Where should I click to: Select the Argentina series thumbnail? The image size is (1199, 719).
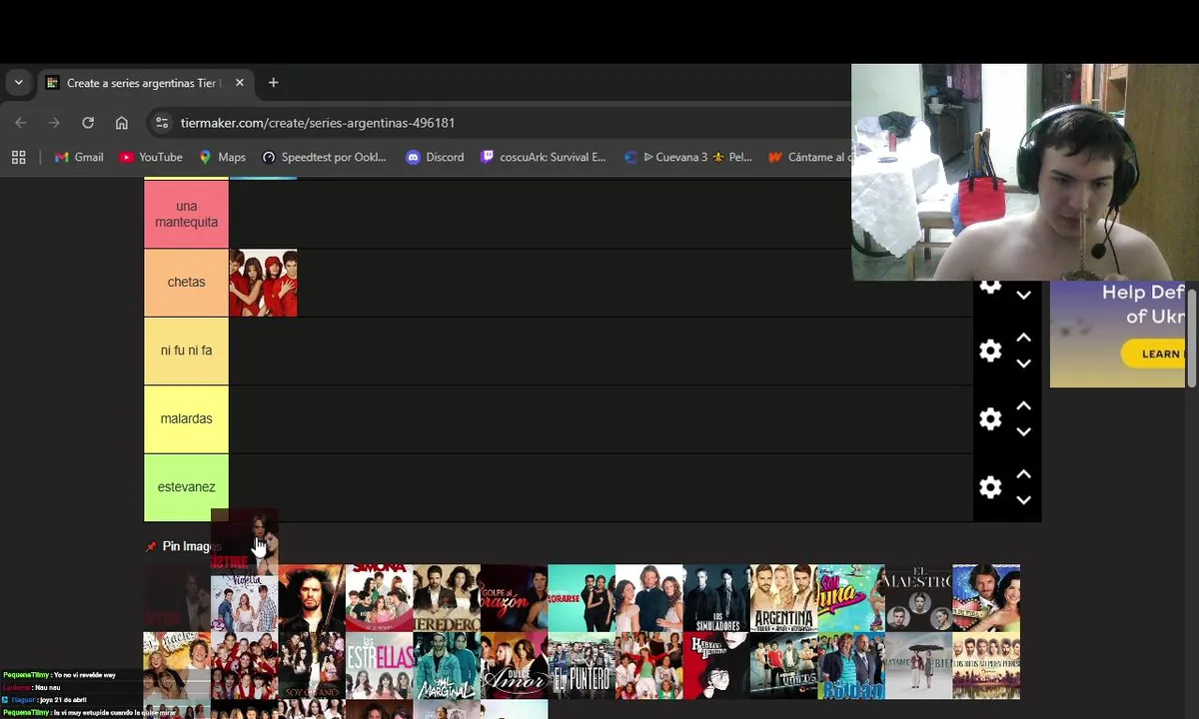[783, 598]
